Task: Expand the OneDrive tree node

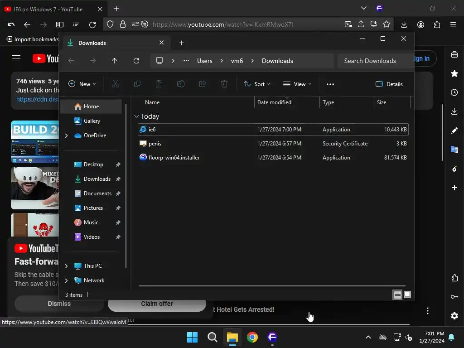Action: pyautogui.click(x=67, y=135)
